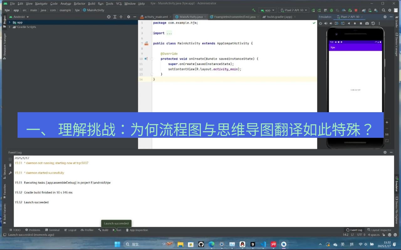Open the Refactor menu
Screen dimensions: 401x250
80,3
